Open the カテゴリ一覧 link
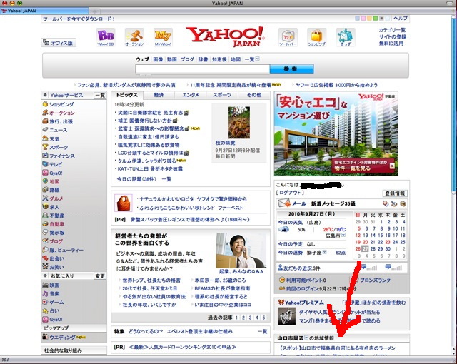The image size is (457, 364). tap(392, 30)
